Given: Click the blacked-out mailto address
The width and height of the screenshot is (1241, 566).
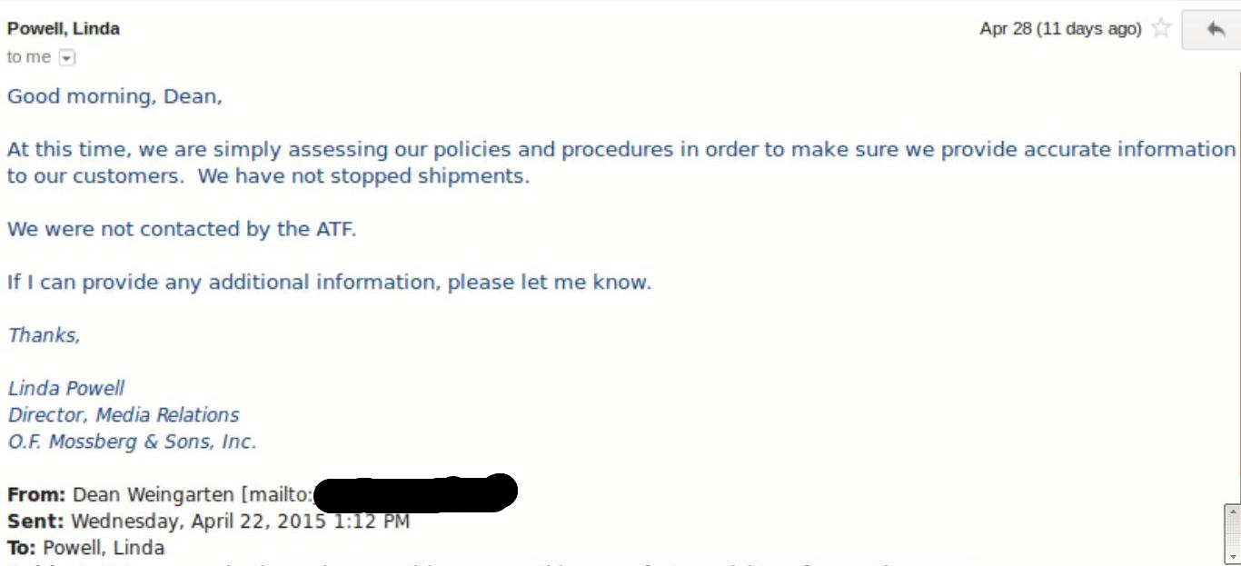Looking at the screenshot, I should (x=417, y=492).
